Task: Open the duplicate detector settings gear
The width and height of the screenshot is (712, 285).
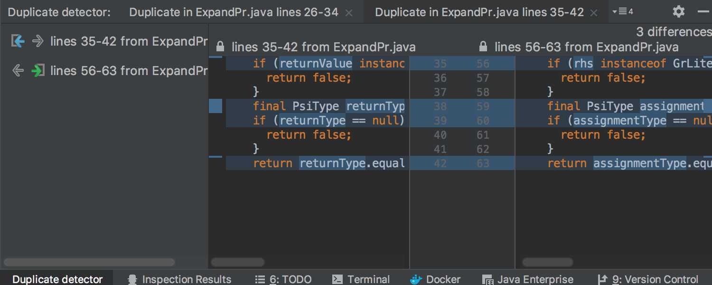Action: tap(679, 11)
